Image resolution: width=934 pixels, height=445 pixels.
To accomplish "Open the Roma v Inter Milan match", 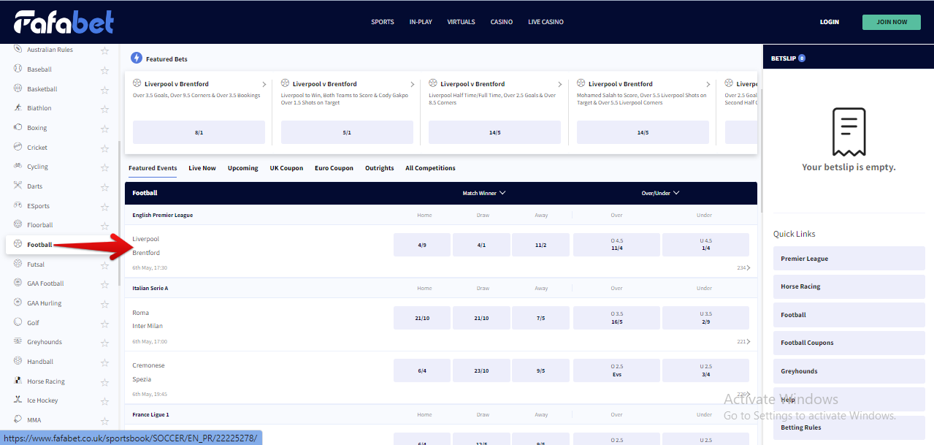I will click(148, 319).
